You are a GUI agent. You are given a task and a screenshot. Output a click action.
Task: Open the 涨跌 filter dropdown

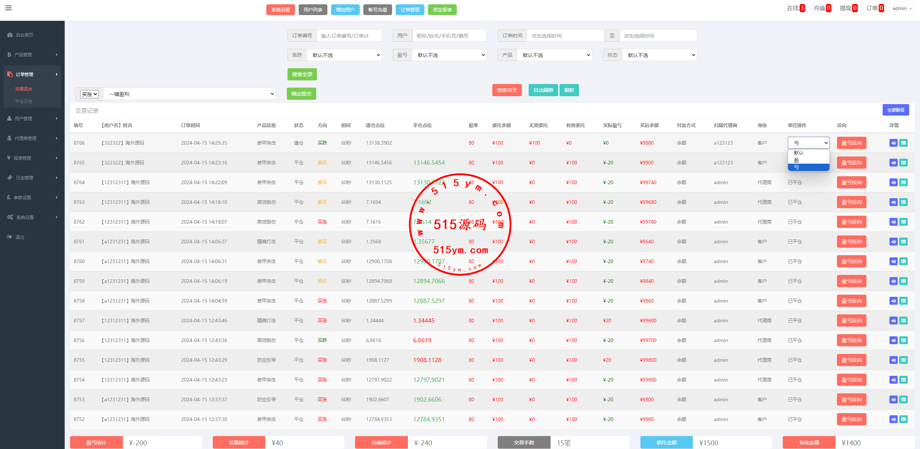[x=345, y=55]
